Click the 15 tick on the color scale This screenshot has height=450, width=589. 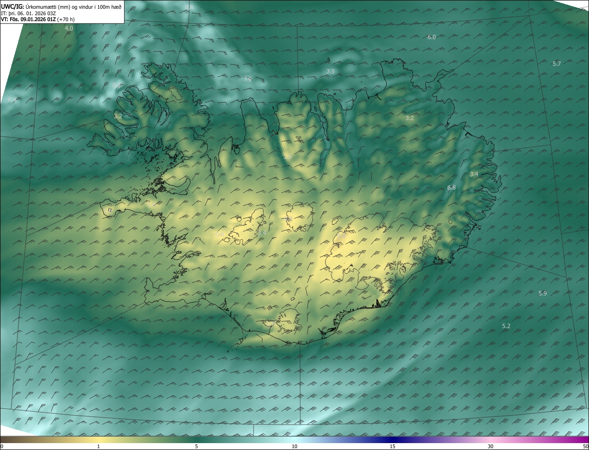click(x=393, y=446)
